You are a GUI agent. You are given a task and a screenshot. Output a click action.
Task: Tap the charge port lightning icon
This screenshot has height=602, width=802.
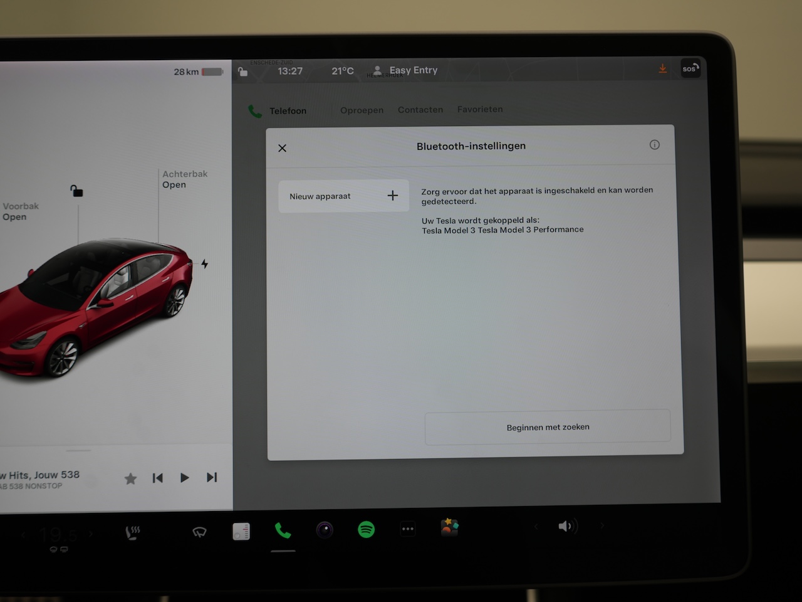pyautogui.click(x=204, y=264)
